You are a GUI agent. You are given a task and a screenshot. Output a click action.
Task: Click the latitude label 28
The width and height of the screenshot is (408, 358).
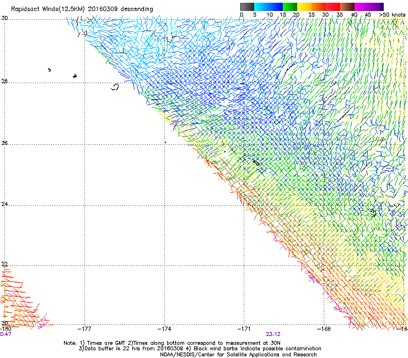pos(4,82)
